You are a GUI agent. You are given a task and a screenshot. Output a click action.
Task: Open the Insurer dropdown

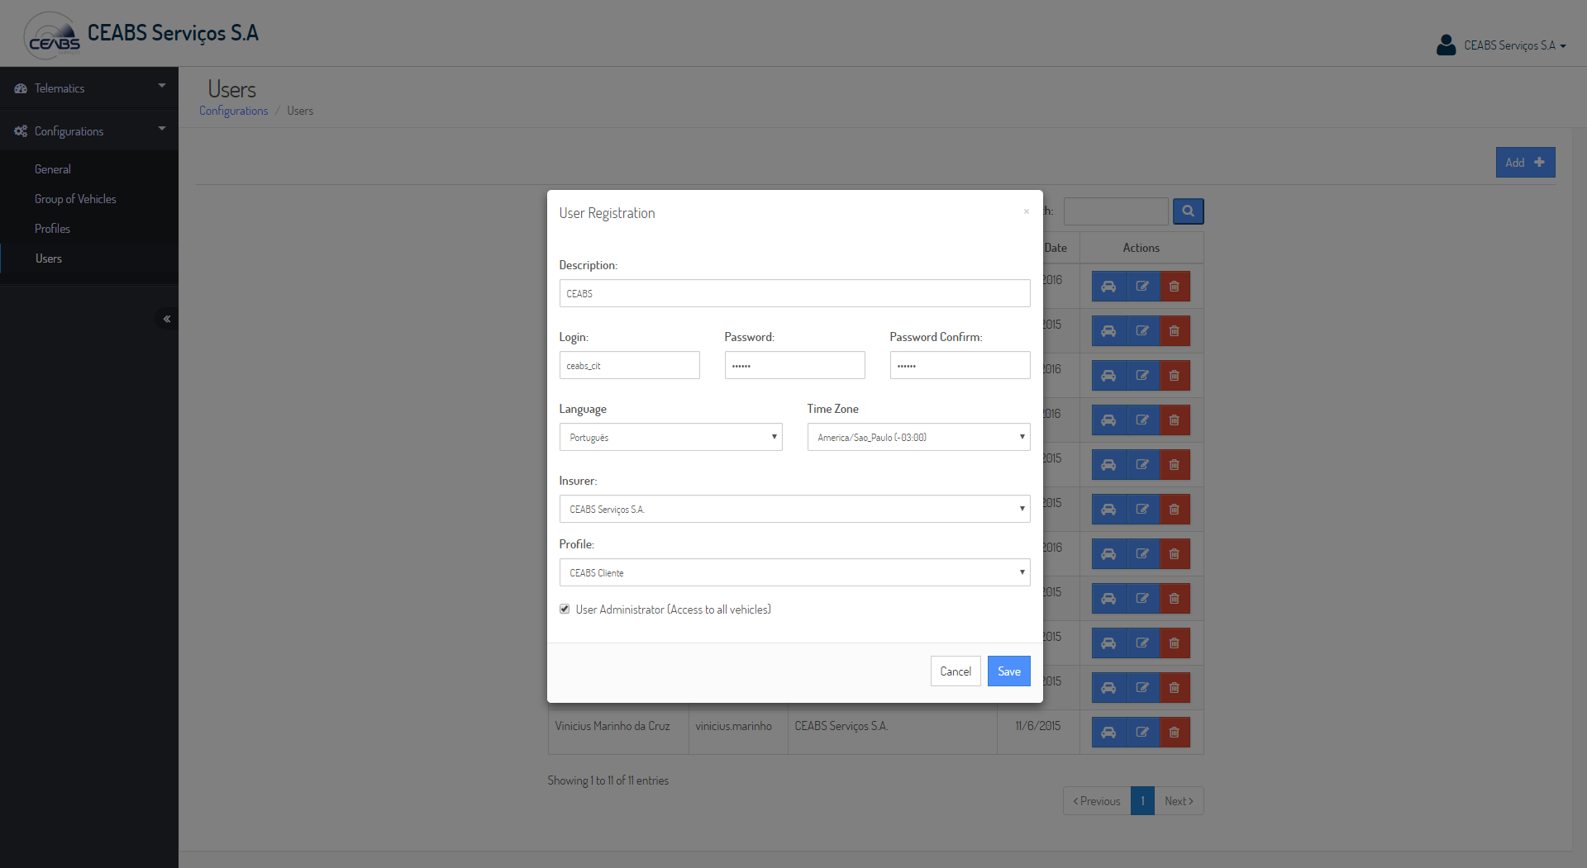tap(794, 509)
